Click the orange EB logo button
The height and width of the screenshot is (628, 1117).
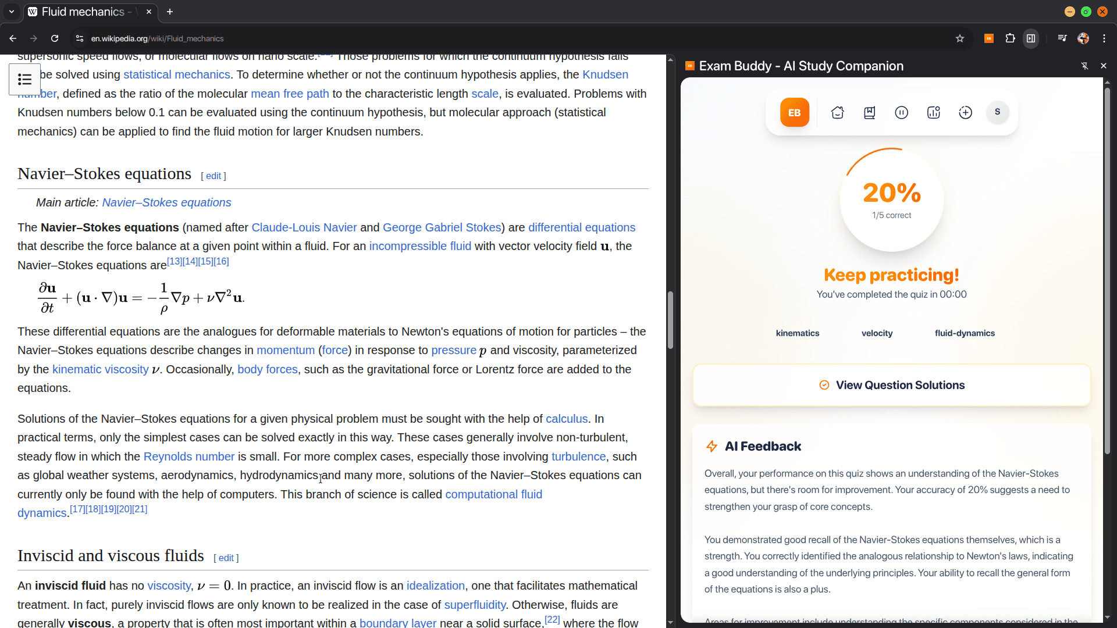click(794, 113)
